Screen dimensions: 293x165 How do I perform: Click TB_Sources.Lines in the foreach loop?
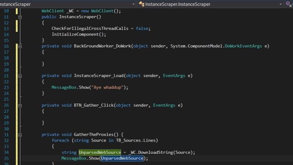coord(136,140)
